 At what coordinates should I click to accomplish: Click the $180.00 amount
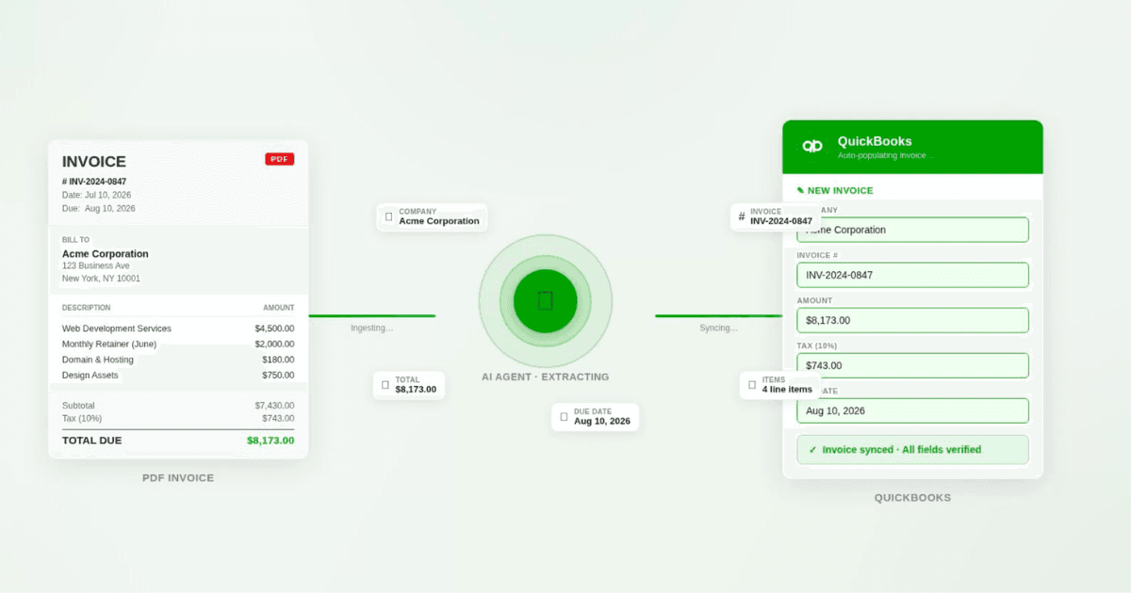(278, 360)
